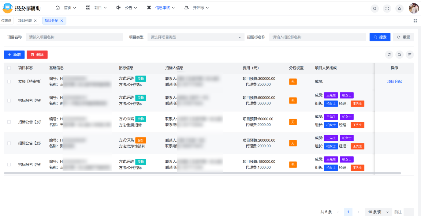Switch to the 项目列表 tab
Image resolution: width=421 pixels, height=216 pixels.
26,20
